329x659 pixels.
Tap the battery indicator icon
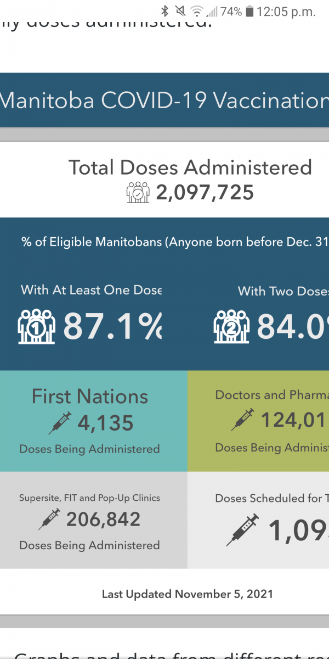coord(250,11)
